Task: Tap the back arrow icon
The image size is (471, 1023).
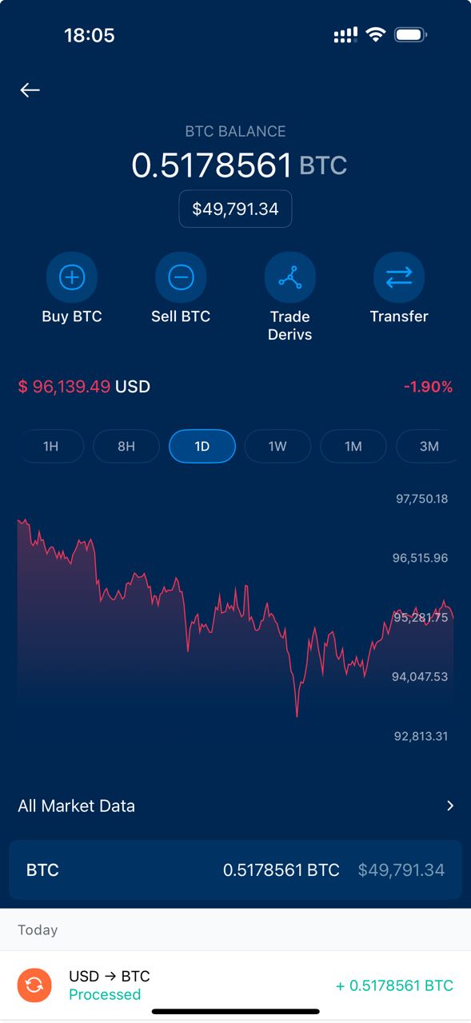Action: (x=30, y=90)
